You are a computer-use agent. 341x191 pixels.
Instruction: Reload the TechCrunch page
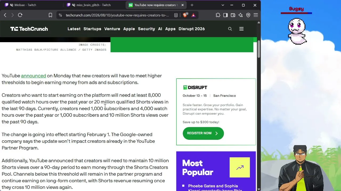click(20, 15)
